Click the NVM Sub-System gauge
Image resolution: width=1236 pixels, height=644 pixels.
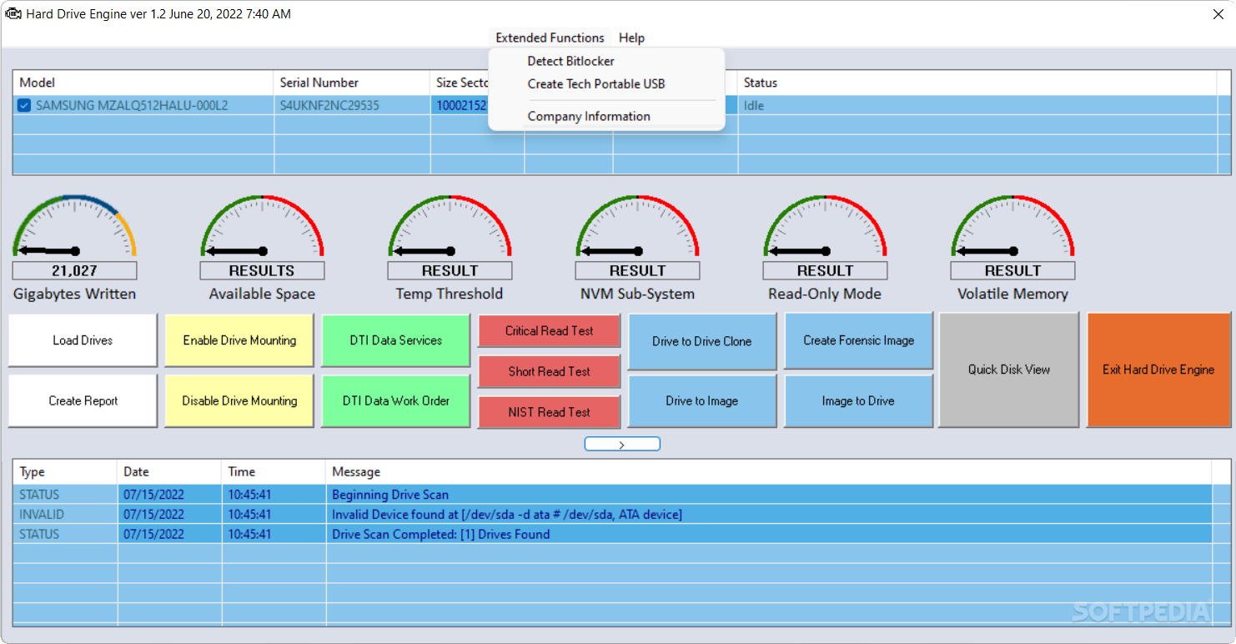tap(637, 226)
